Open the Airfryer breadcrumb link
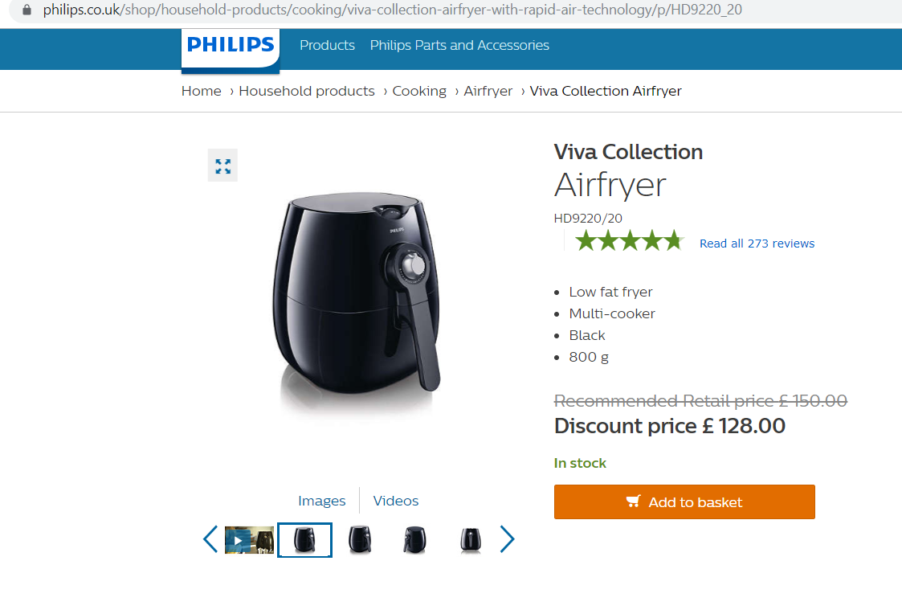 [x=488, y=91]
